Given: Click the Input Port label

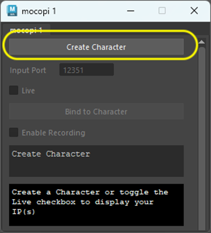Looking at the screenshot, I should click(28, 70).
